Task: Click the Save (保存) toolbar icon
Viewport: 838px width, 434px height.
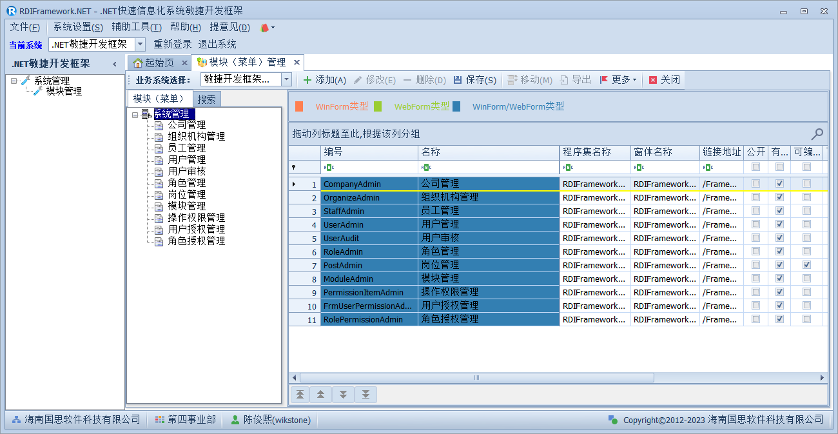Action: pos(458,80)
